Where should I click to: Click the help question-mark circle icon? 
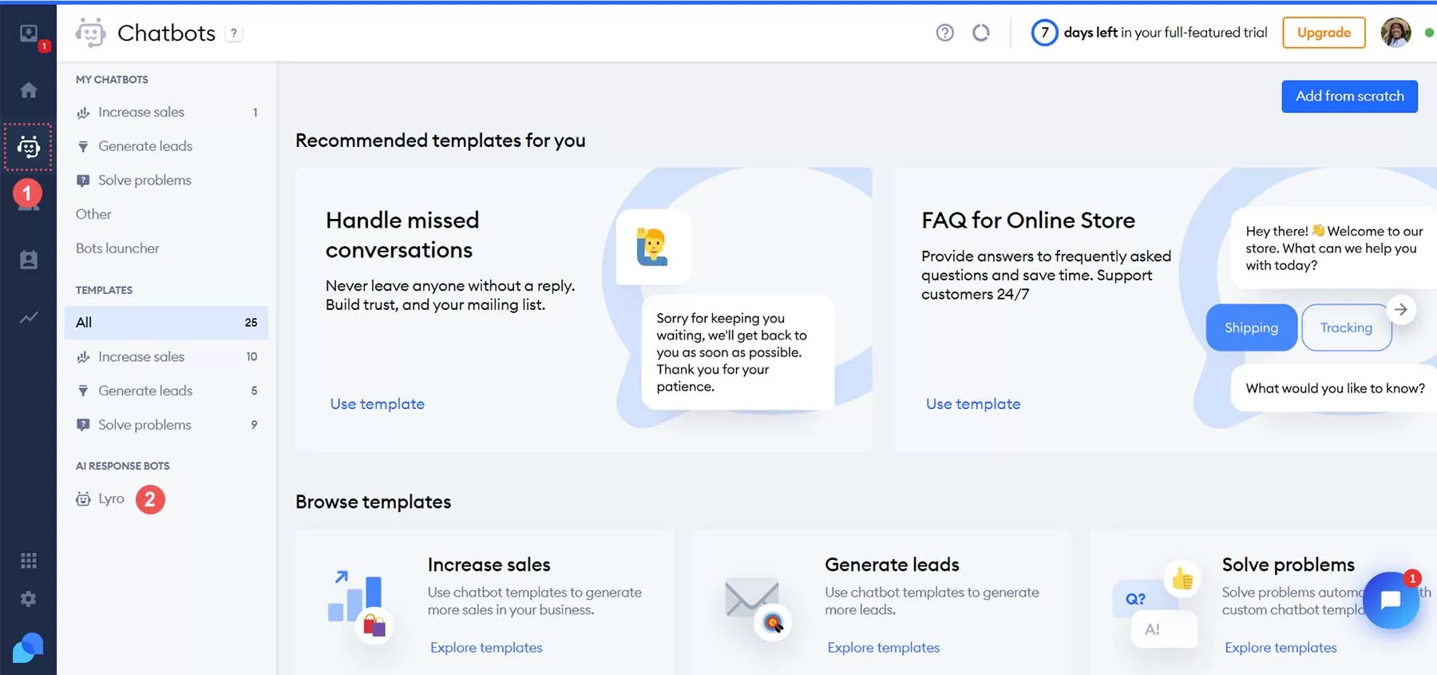pyautogui.click(x=945, y=33)
